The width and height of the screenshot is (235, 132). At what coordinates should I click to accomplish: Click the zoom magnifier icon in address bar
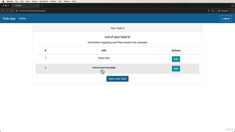(209, 11)
